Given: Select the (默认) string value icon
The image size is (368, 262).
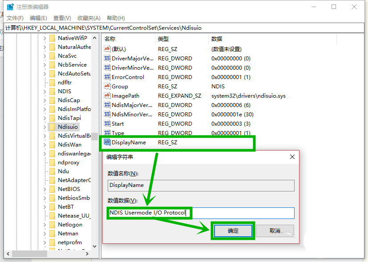Looking at the screenshot, I should click(107, 49).
